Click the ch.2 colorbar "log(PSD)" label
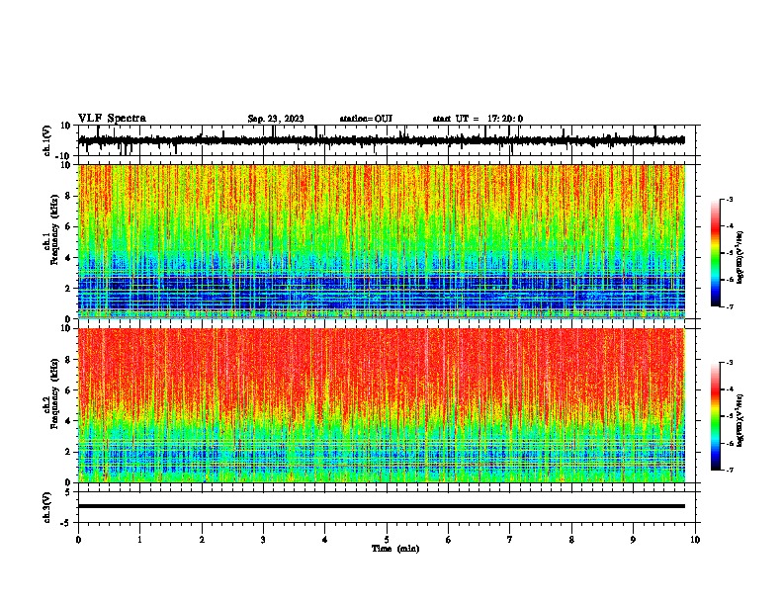Viewport: 783px width, 605px height. coord(739,421)
